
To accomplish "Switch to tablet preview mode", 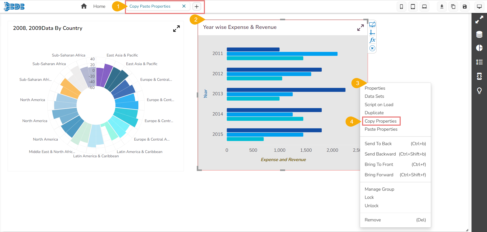I will tap(413, 6).
